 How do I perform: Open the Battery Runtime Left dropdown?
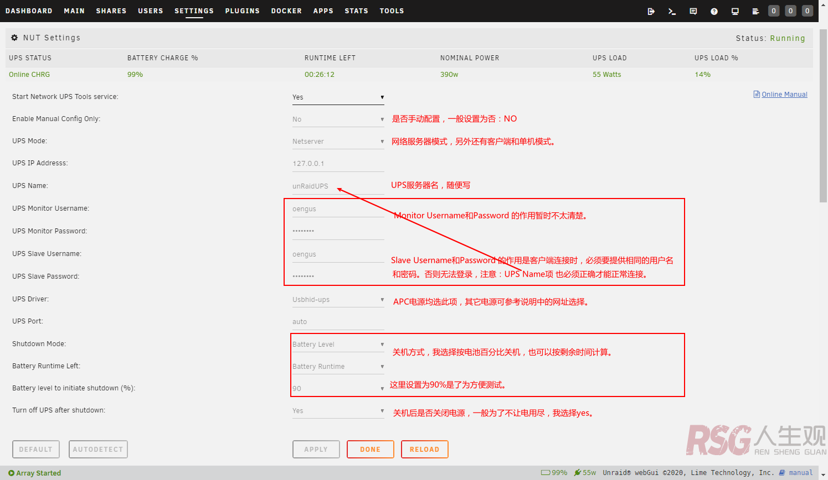point(338,367)
